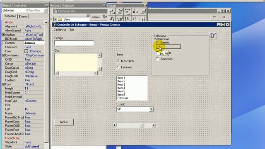265x149 pixels.
Task: Click Align horizontal centers icon in Align palette
Action: 120,12
